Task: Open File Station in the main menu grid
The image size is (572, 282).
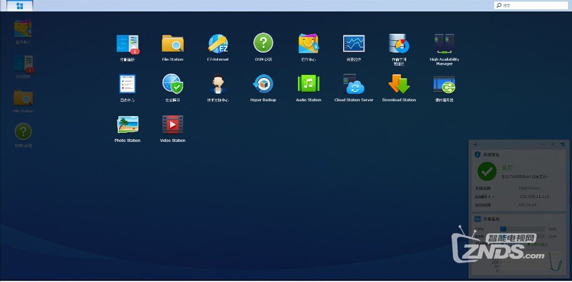Action: click(173, 43)
